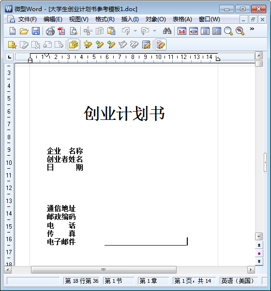This screenshot has height=291, width=271.
Task: Click the first-line indent marker on ruler
Action: [46, 55]
